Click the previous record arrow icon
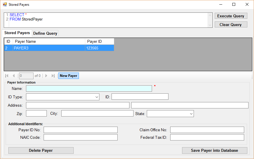The width and height of the screenshot is (254, 159). (14, 76)
